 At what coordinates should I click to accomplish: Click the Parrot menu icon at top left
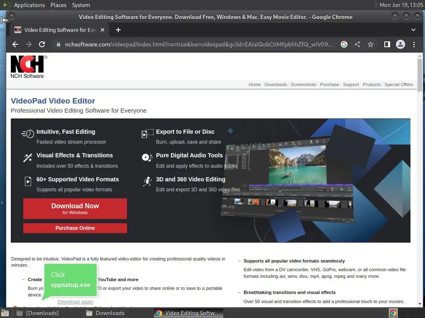(x=7, y=5)
